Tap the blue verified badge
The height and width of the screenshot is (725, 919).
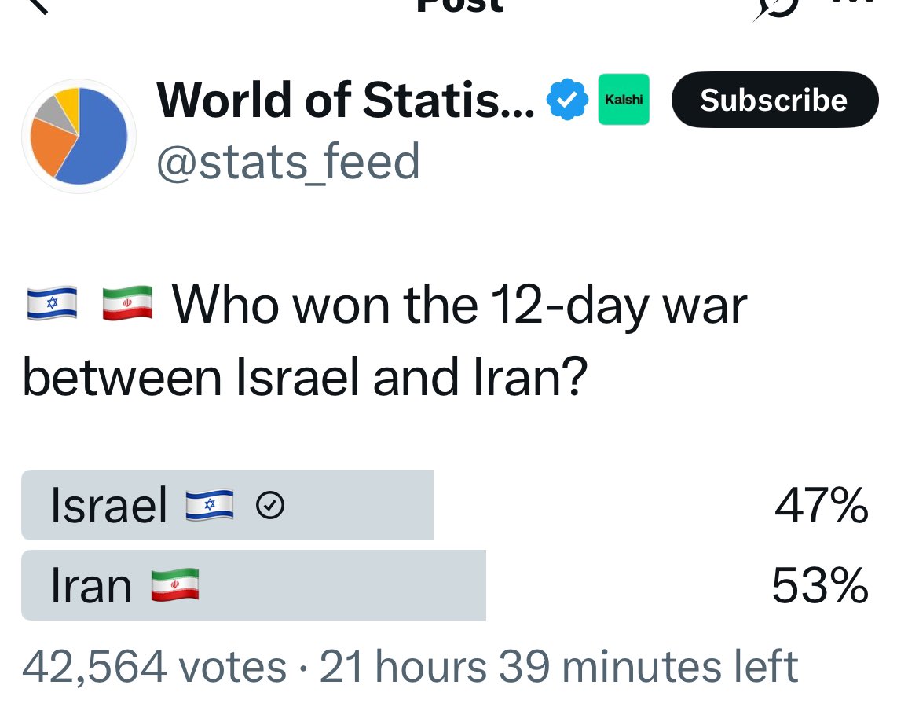[x=567, y=100]
